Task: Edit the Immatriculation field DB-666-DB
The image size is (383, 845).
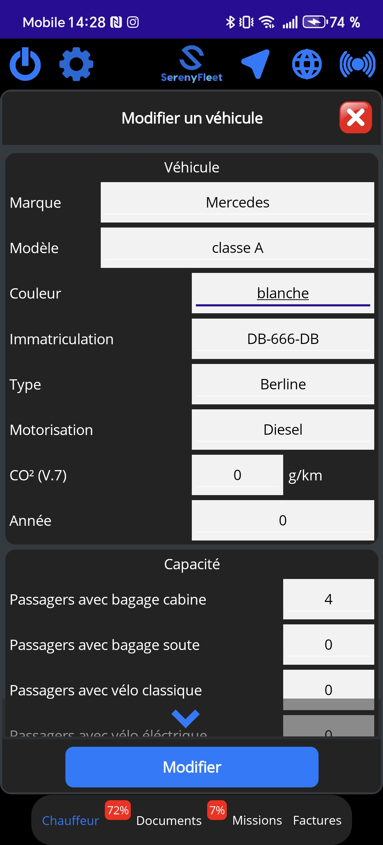Action: pyautogui.click(x=283, y=339)
